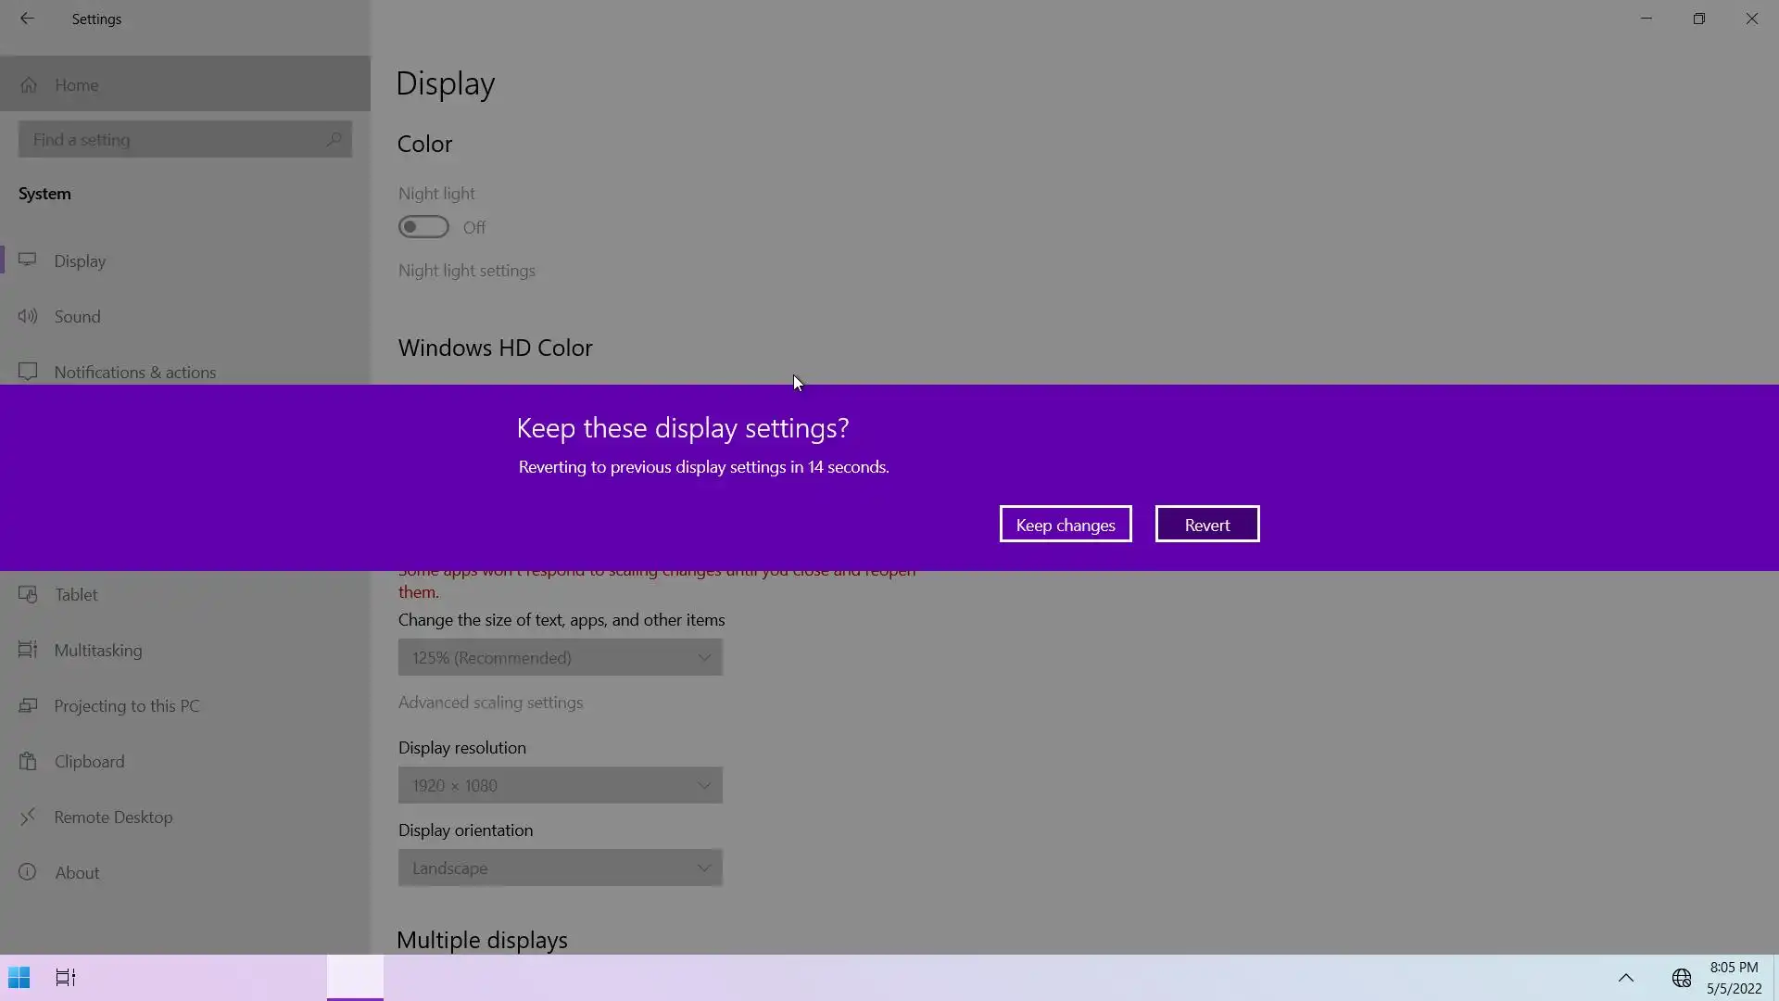Click the Find a setting search box
Viewport: 1779px width, 1001px height.
(176, 140)
